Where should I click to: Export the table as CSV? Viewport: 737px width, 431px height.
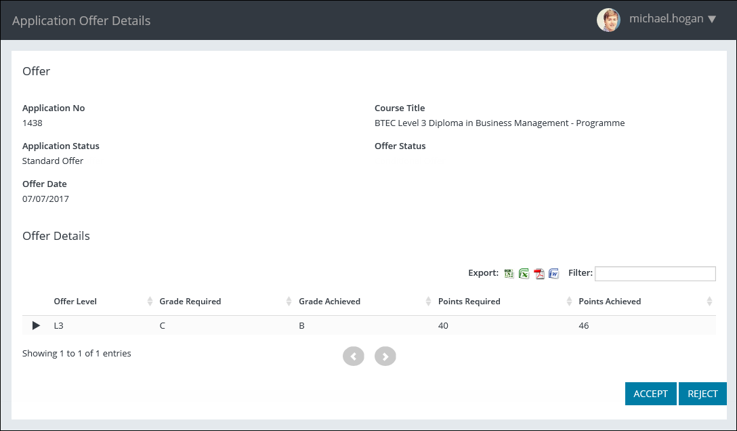click(x=509, y=274)
